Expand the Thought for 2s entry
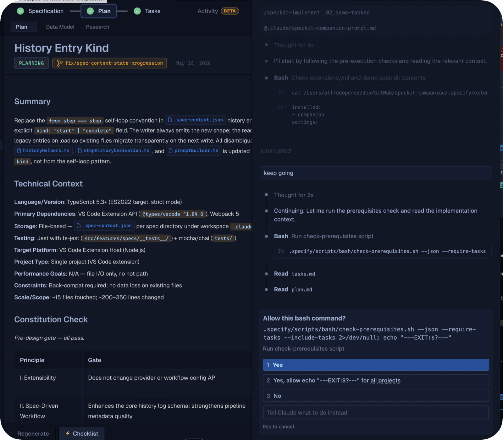 point(294,195)
